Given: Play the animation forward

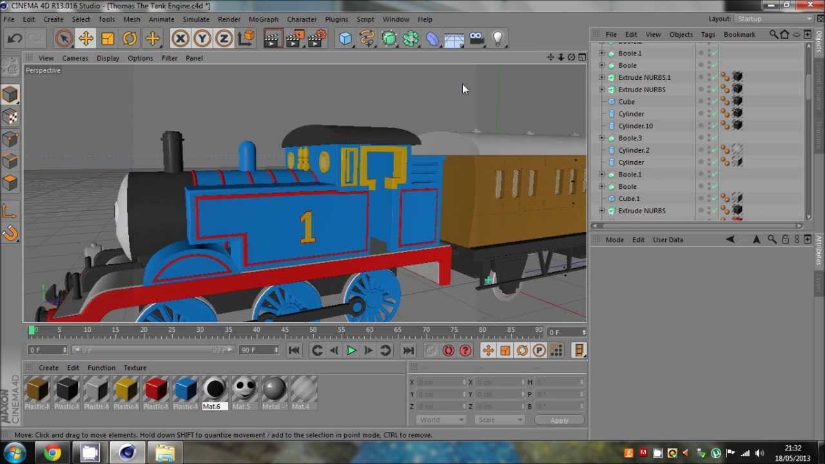Looking at the screenshot, I should [x=351, y=350].
